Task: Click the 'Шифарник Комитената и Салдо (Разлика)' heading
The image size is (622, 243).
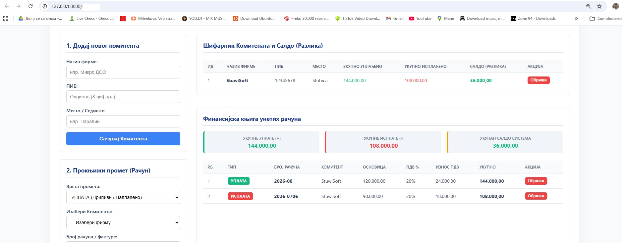Action: (x=263, y=46)
